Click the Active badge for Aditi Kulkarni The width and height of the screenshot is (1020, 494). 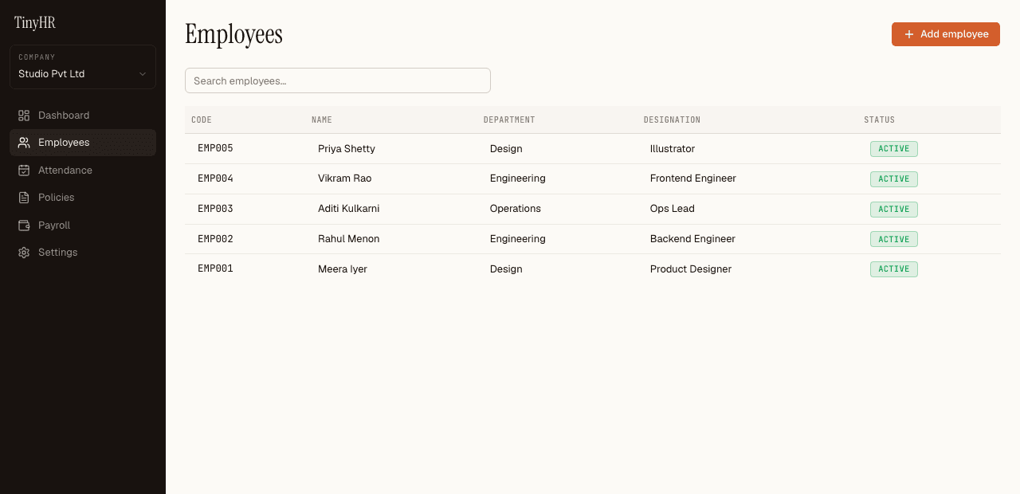click(x=894, y=210)
